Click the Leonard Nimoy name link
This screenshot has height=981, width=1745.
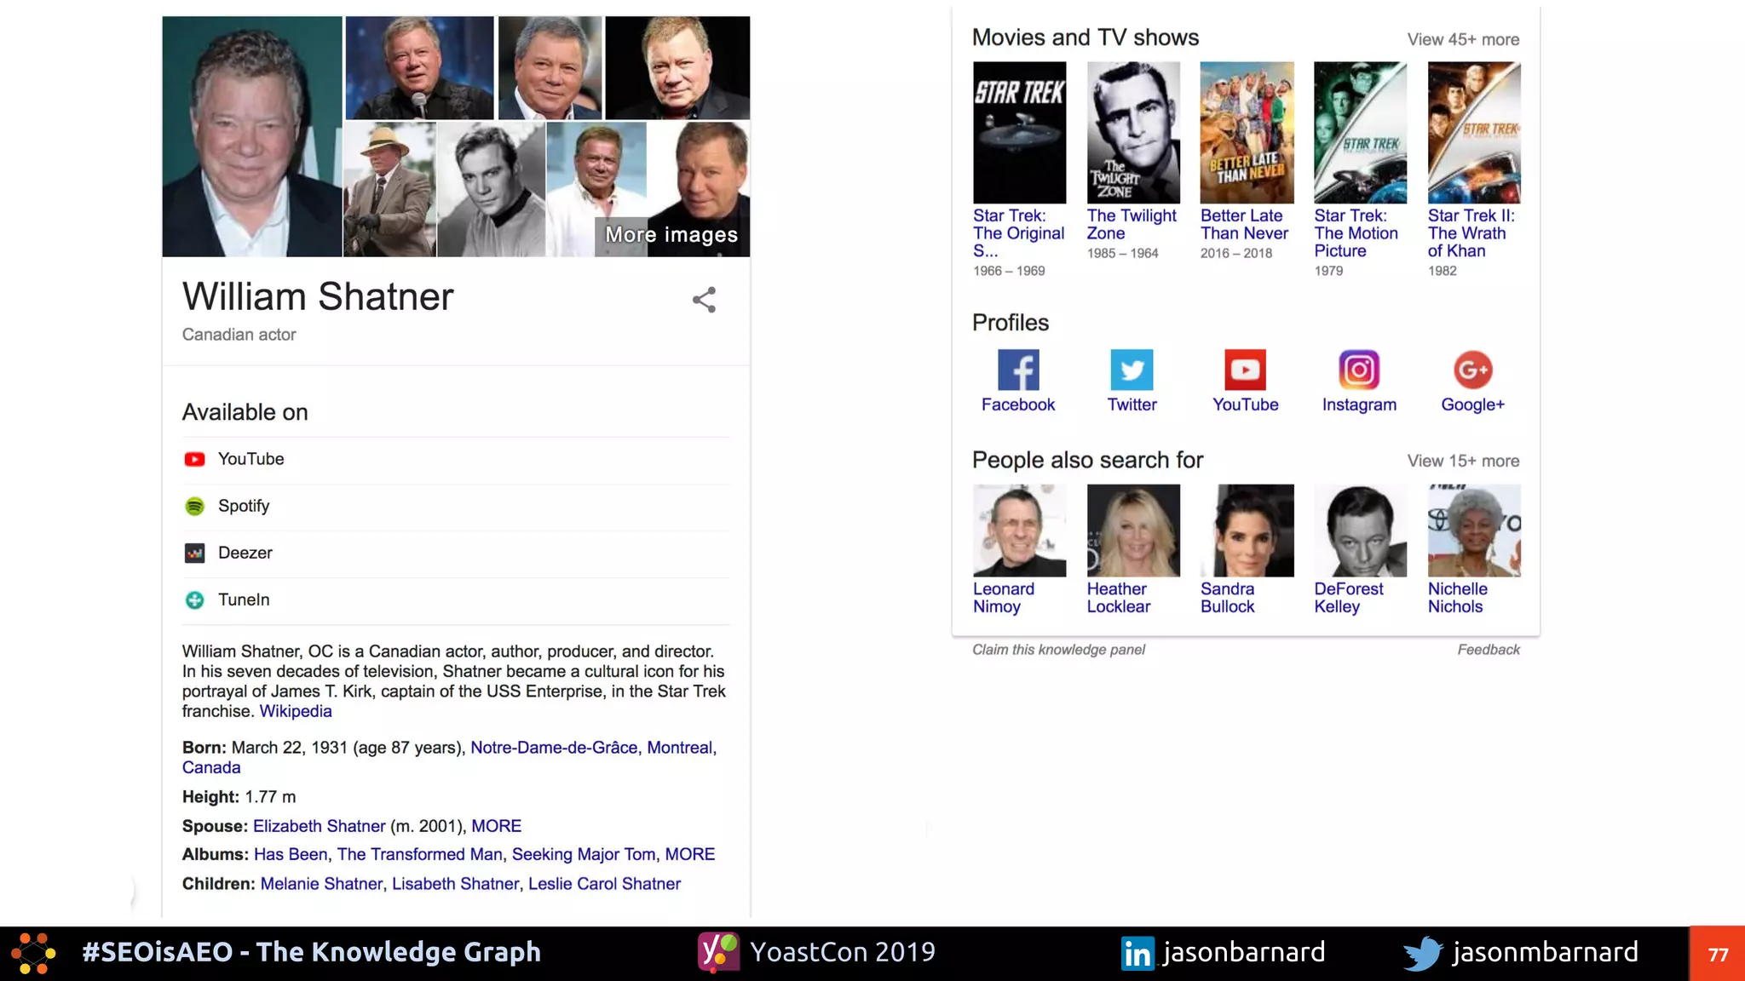pos(1004,598)
